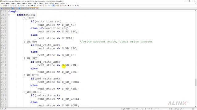Toggle synchronized vertical scrolling
Screen dimensions: 197x110
pyautogui.click(x=43, y=5)
